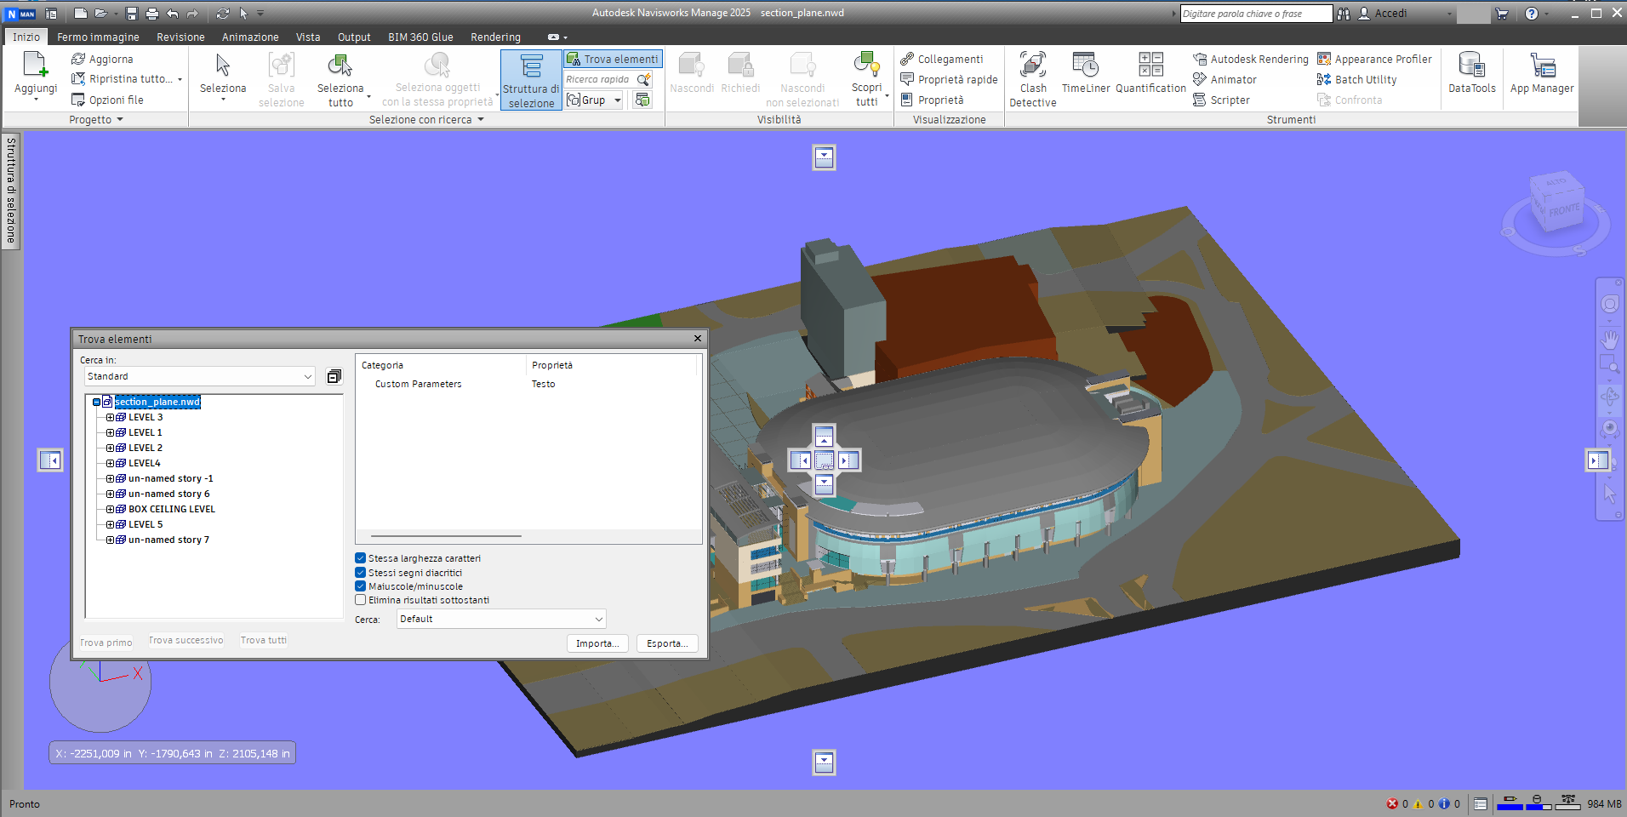
Task: Open the Vista tab
Action: point(308,37)
